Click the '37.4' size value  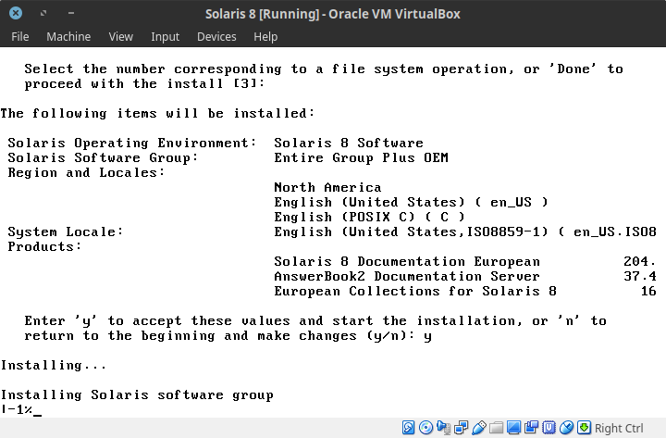coord(640,276)
